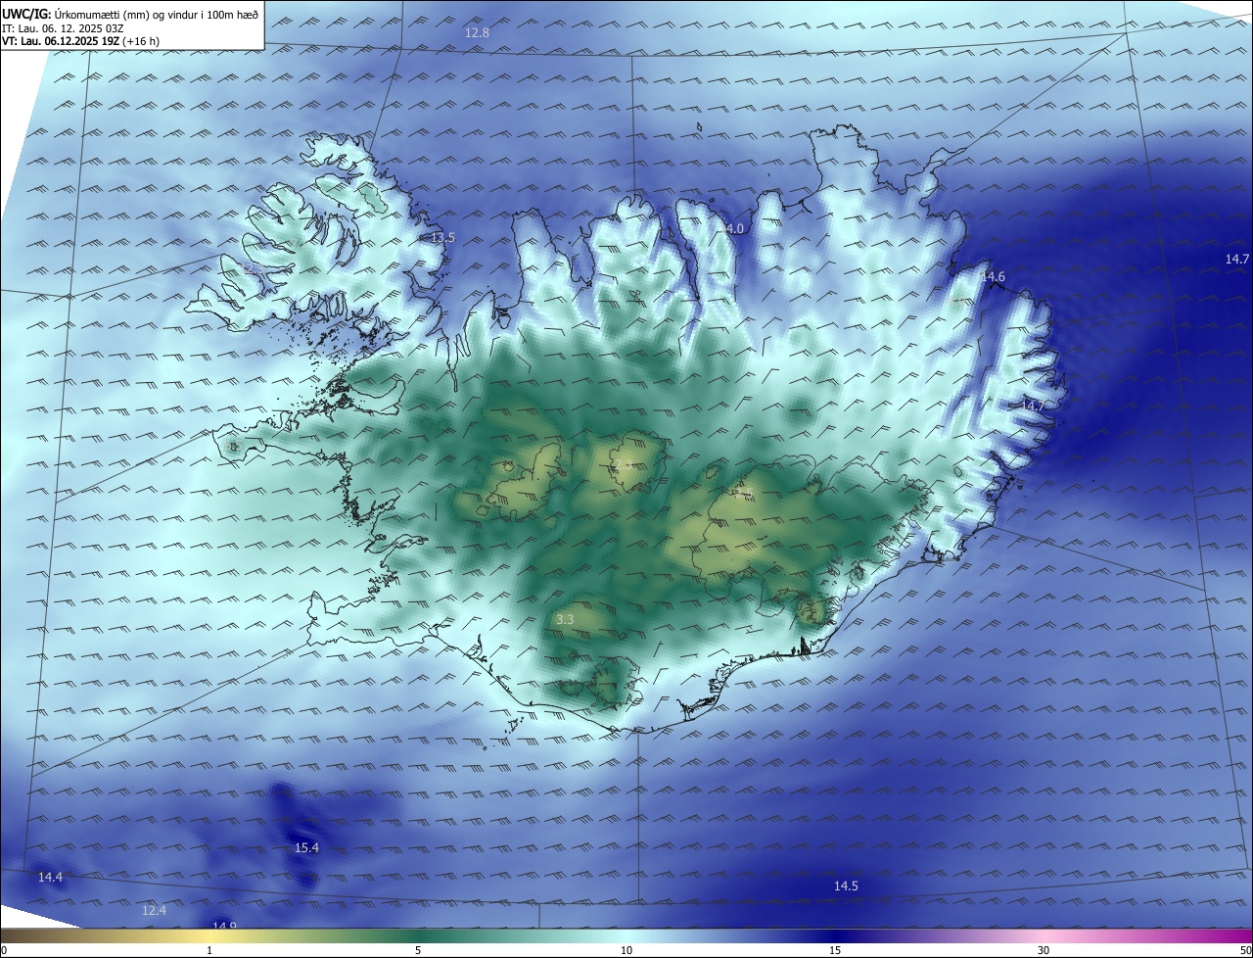
Task: Click the legend tick label '5'
Action: tap(417, 950)
